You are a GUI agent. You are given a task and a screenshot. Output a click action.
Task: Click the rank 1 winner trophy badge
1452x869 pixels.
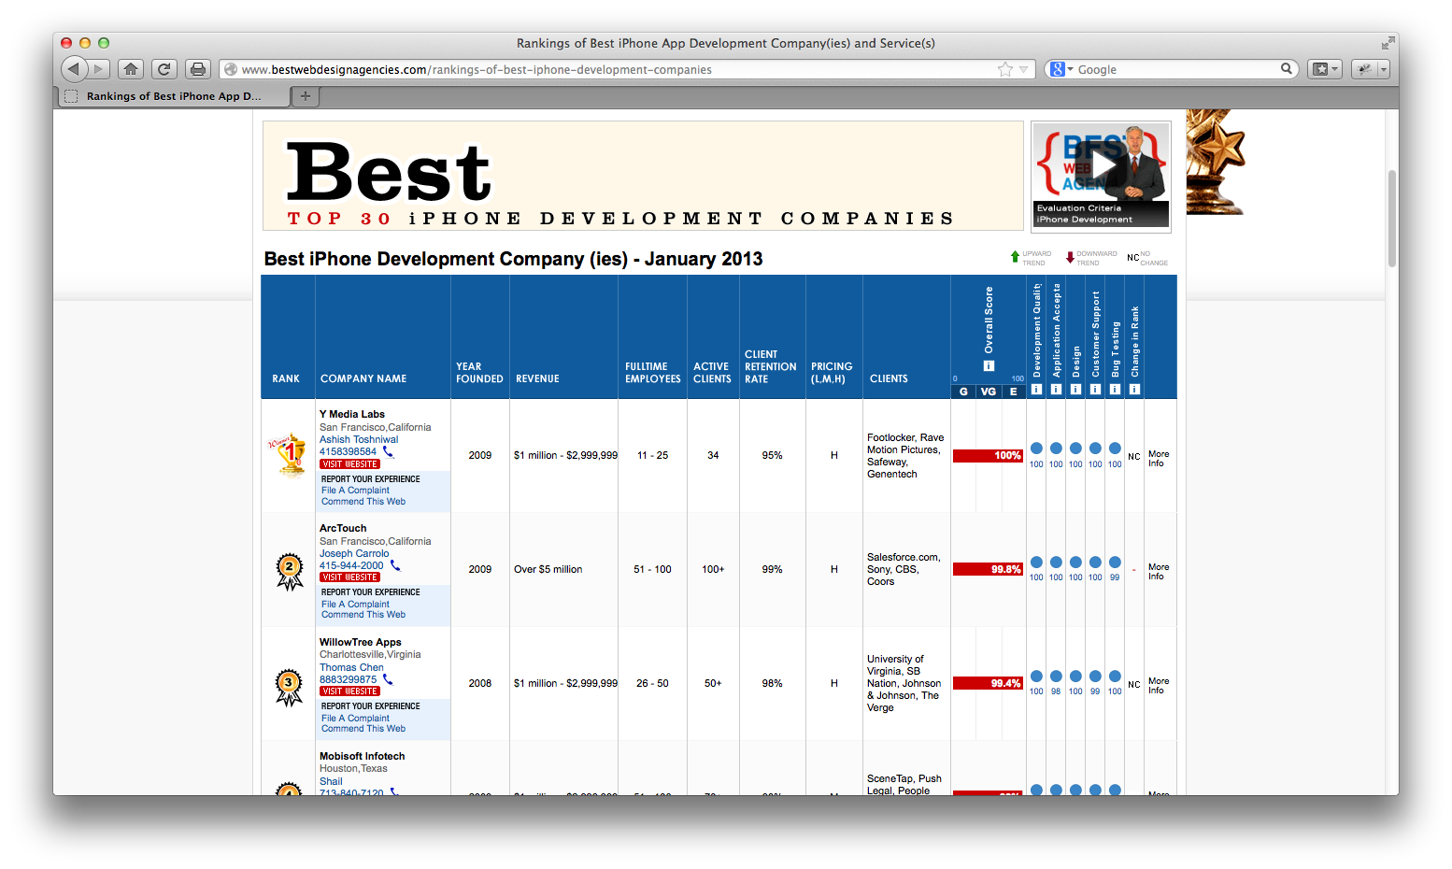(x=289, y=455)
